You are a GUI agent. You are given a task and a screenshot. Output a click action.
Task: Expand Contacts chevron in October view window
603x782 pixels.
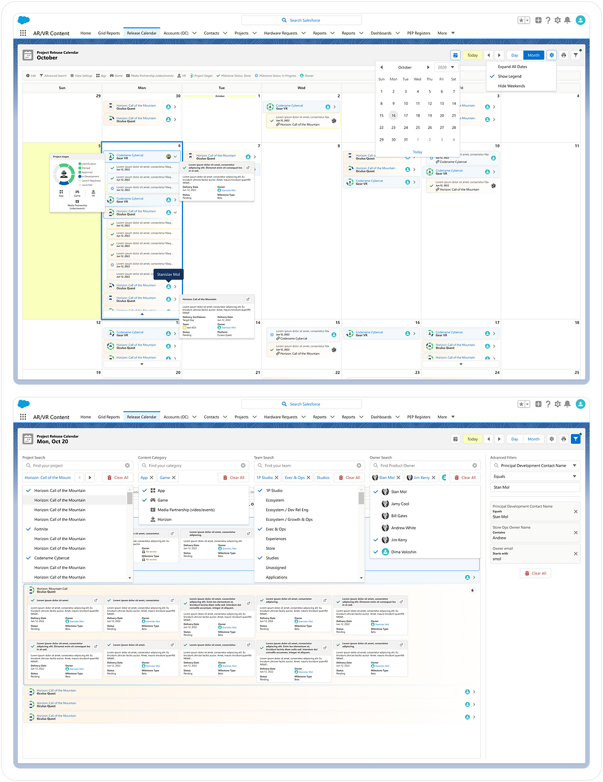tap(225, 33)
